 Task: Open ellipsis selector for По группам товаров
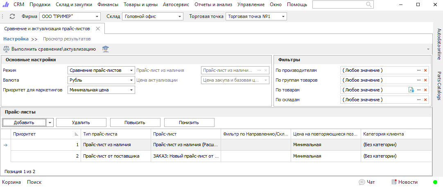[419, 80]
